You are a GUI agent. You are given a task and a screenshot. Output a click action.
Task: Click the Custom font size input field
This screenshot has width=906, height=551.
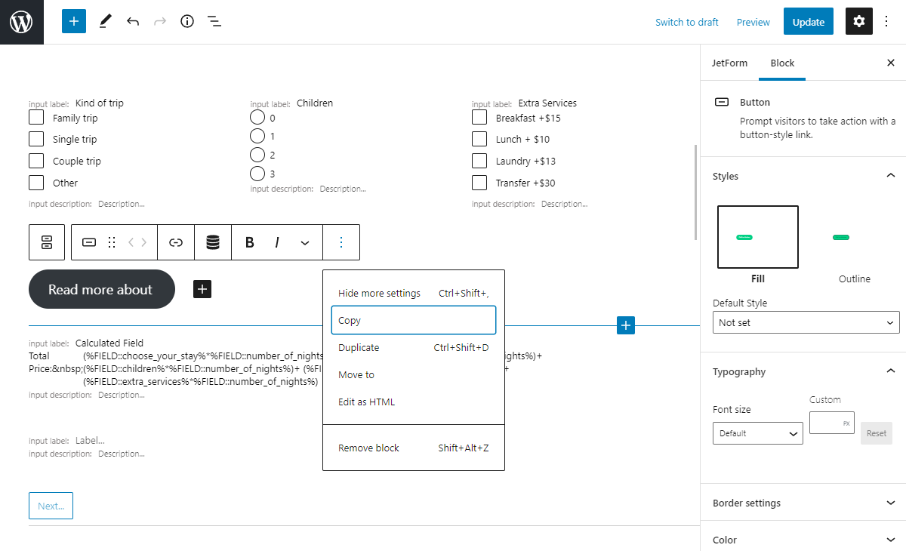[x=826, y=423]
